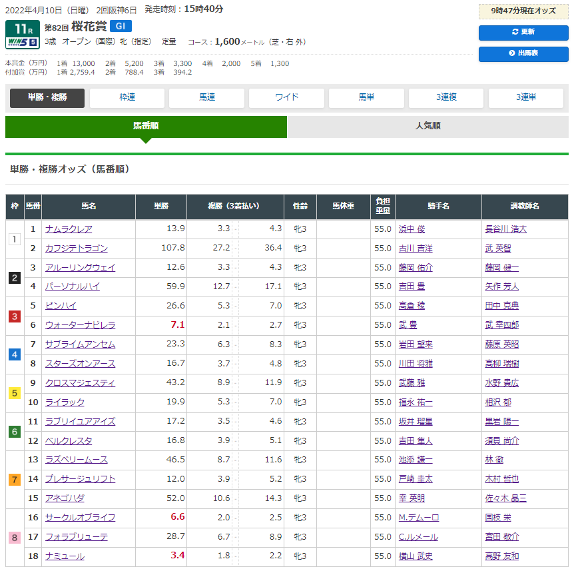Click the orange frame 7 badge

point(15,480)
